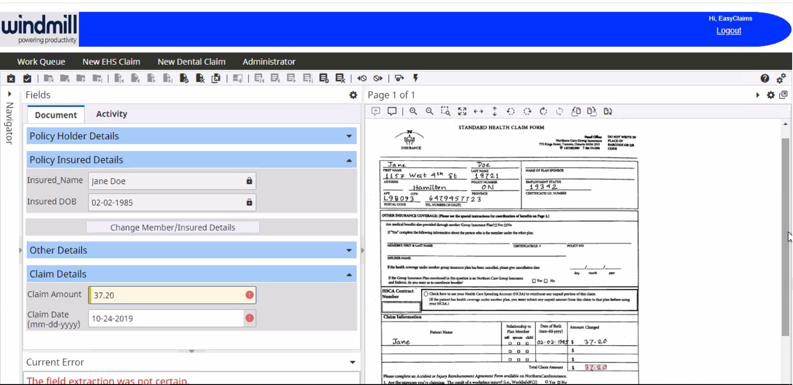Open the comment speech bubble tool
793x385 pixels.
pyautogui.click(x=392, y=111)
